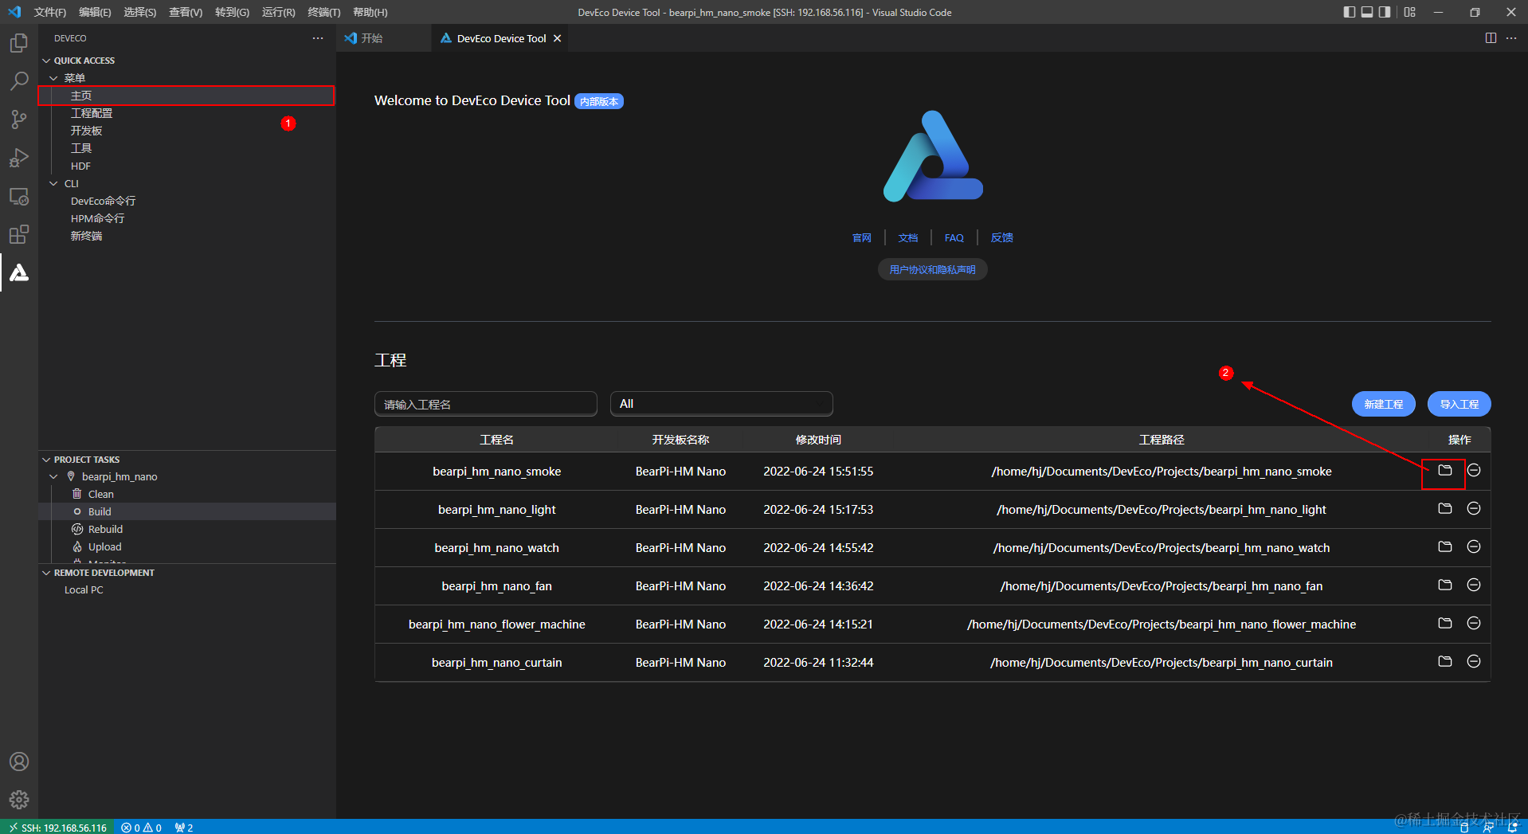Image resolution: width=1528 pixels, height=834 pixels.
Task: Open the Search view in activity bar
Action: pyautogui.click(x=19, y=81)
